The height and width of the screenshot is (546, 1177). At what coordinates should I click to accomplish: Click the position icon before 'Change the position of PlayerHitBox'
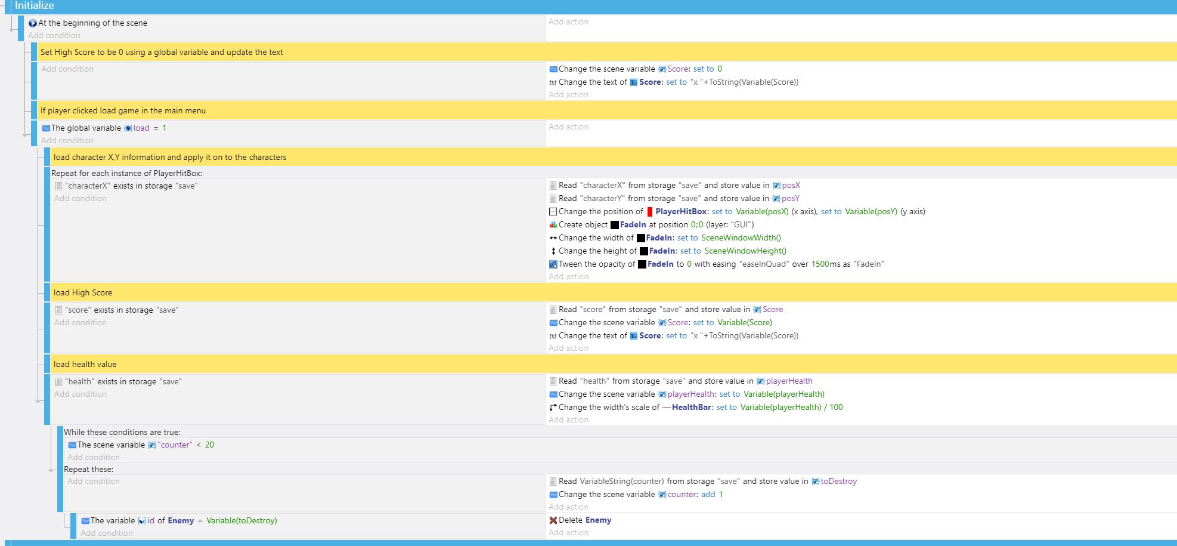(553, 212)
